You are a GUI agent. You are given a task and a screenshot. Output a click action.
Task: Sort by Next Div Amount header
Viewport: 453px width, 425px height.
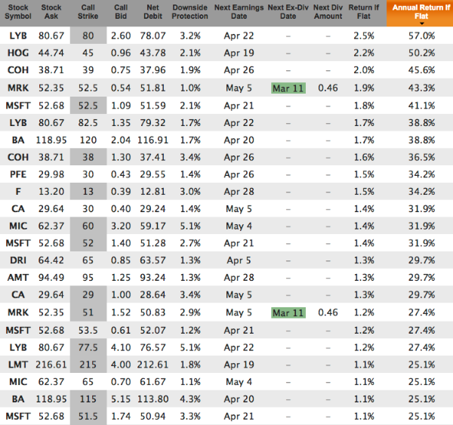click(x=328, y=11)
